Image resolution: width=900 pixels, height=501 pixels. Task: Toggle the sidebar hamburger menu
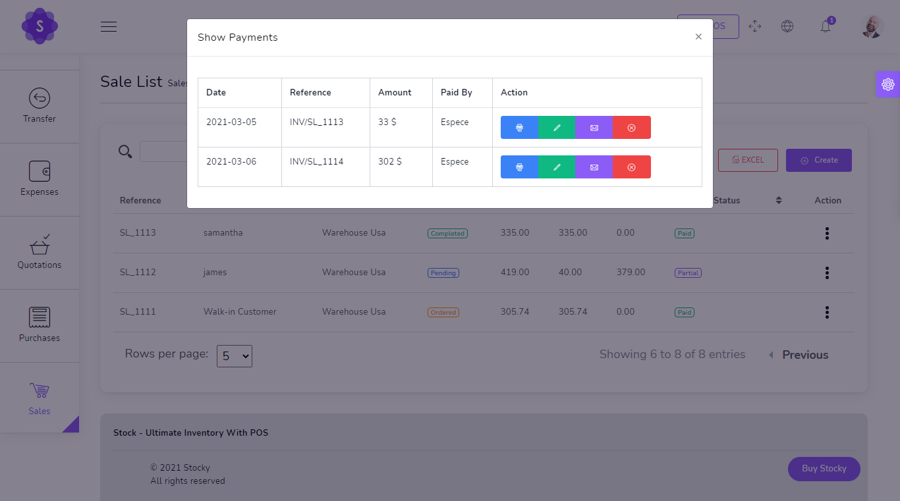pyautogui.click(x=108, y=26)
